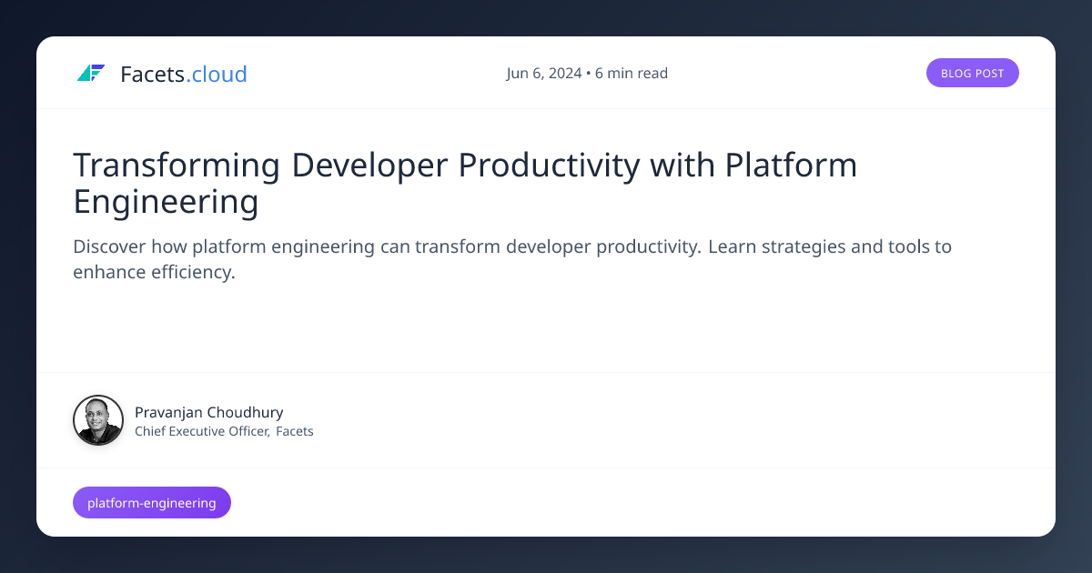Click the word Facets in the byline
This screenshot has height=573, width=1092.
click(296, 431)
